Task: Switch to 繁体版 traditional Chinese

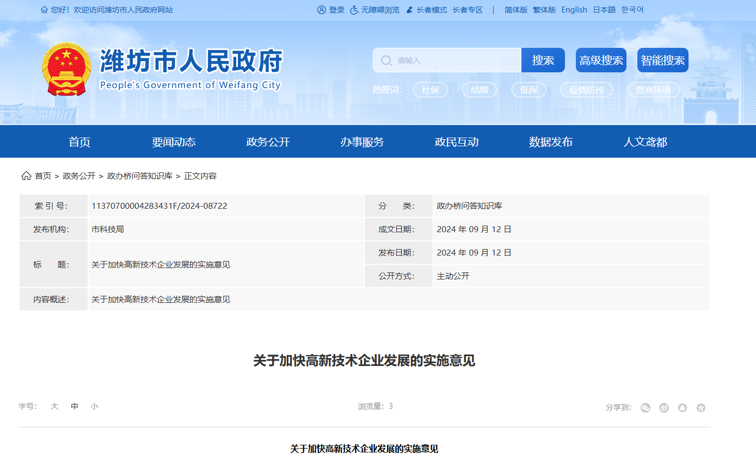Action: (543, 9)
